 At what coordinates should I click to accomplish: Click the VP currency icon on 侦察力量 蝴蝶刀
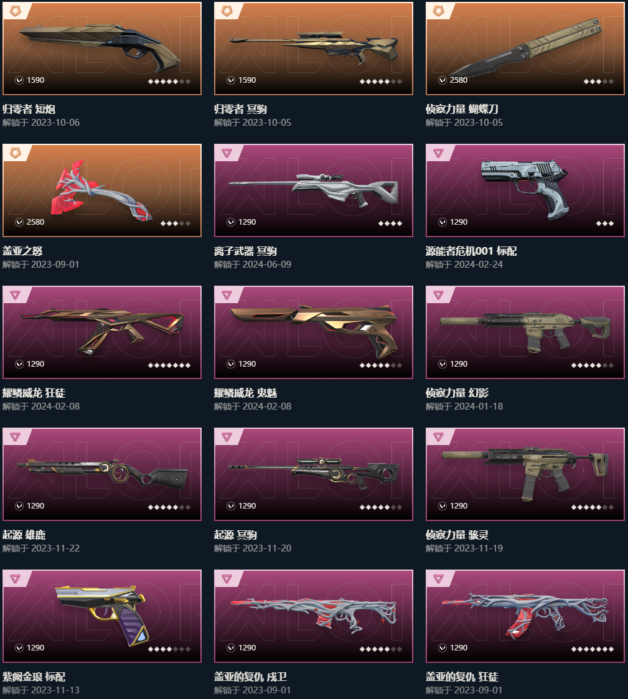tap(443, 80)
